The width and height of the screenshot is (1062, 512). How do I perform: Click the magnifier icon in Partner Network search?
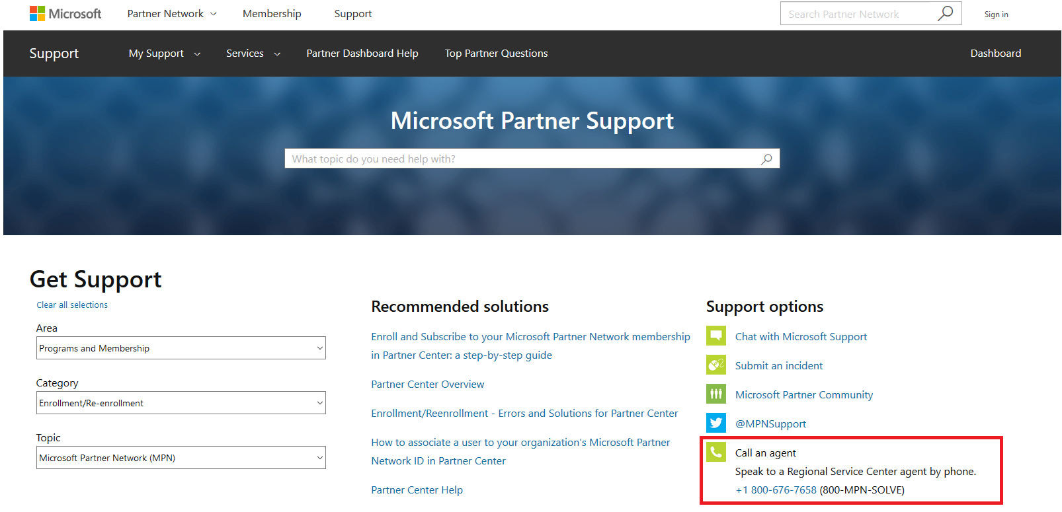pos(946,13)
